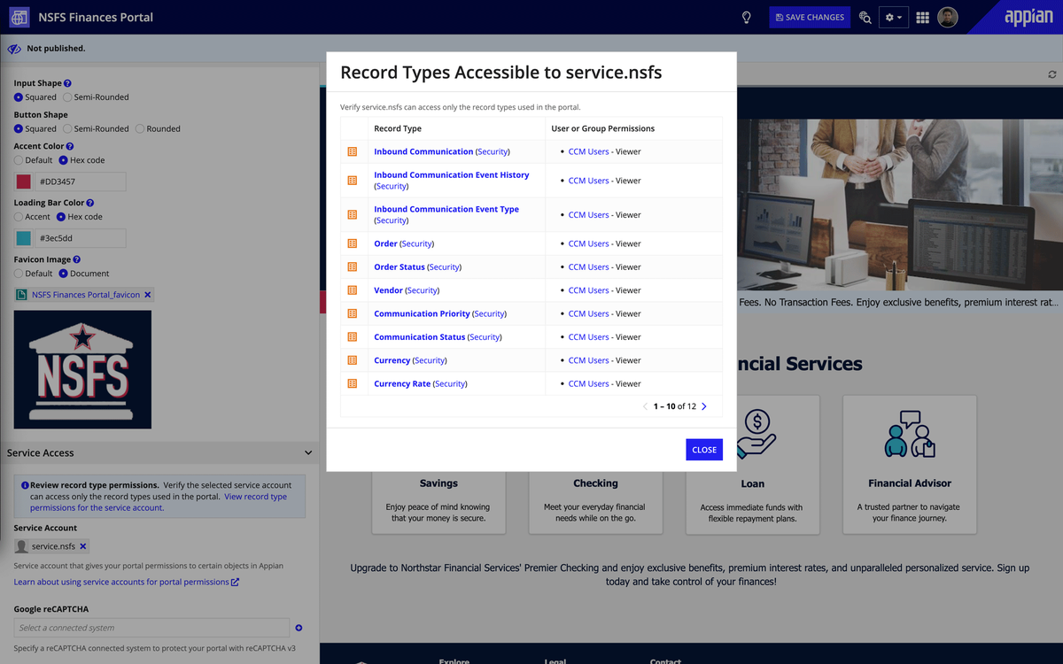Viewport: 1063px width, 664px height.
Task: Click the next page arrow in record list
Action: click(703, 405)
